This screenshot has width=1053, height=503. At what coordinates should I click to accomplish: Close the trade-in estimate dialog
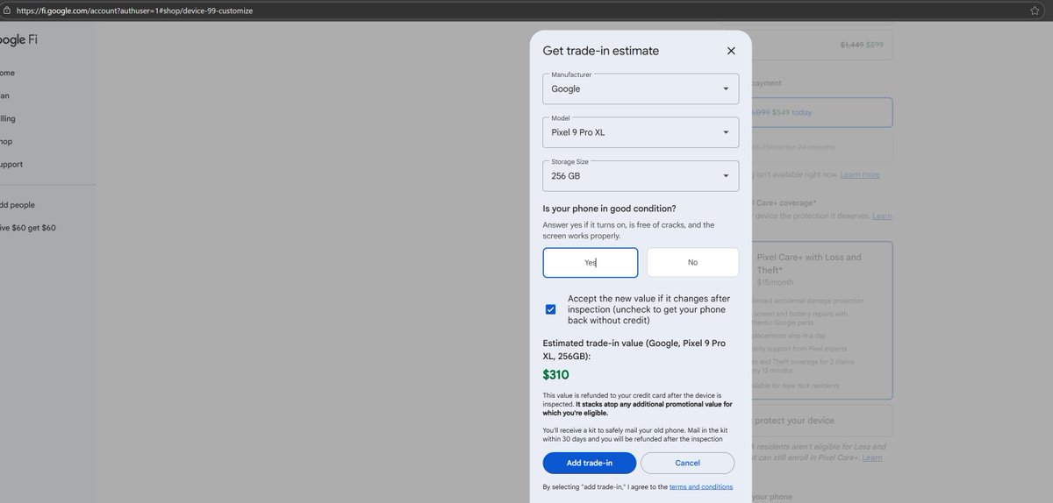(x=731, y=51)
